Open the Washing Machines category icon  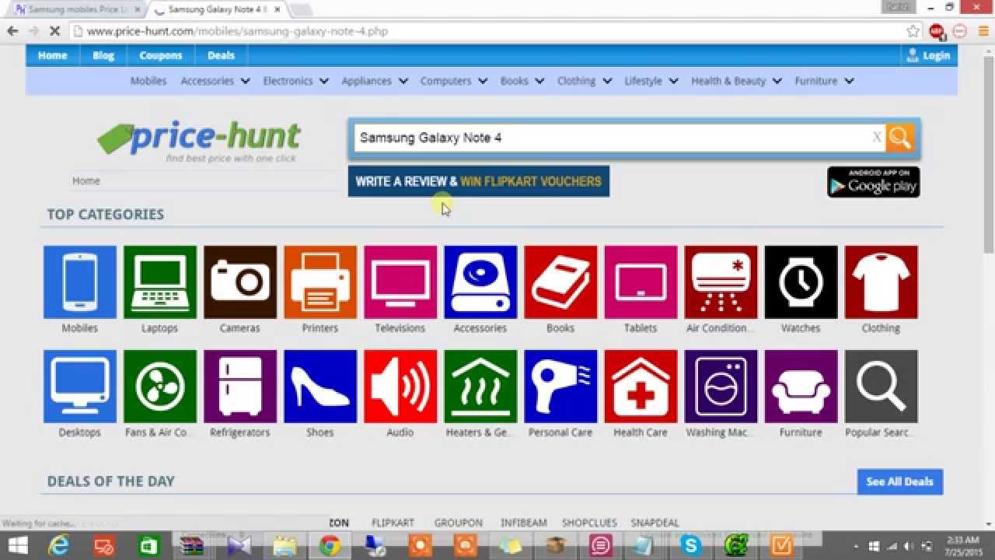[721, 387]
